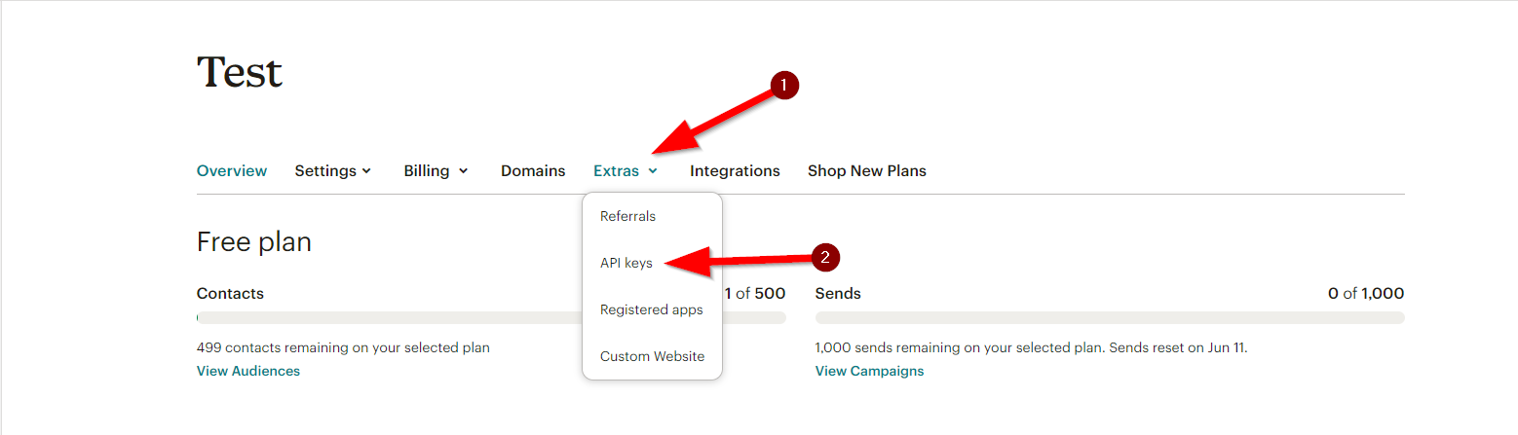Image resolution: width=1518 pixels, height=435 pixels.
Task: Collapse the Extras dropdown chevron
Action: [652, 171]
